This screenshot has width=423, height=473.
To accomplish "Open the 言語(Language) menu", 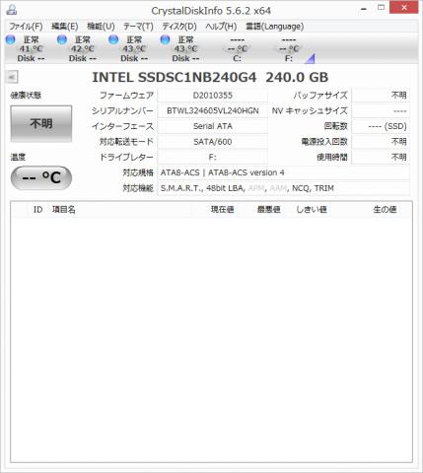I will coord(274,27).
